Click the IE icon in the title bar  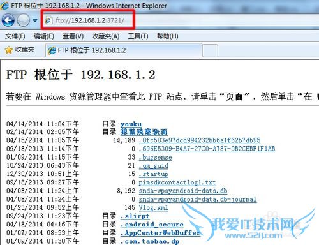pos(4,6)
